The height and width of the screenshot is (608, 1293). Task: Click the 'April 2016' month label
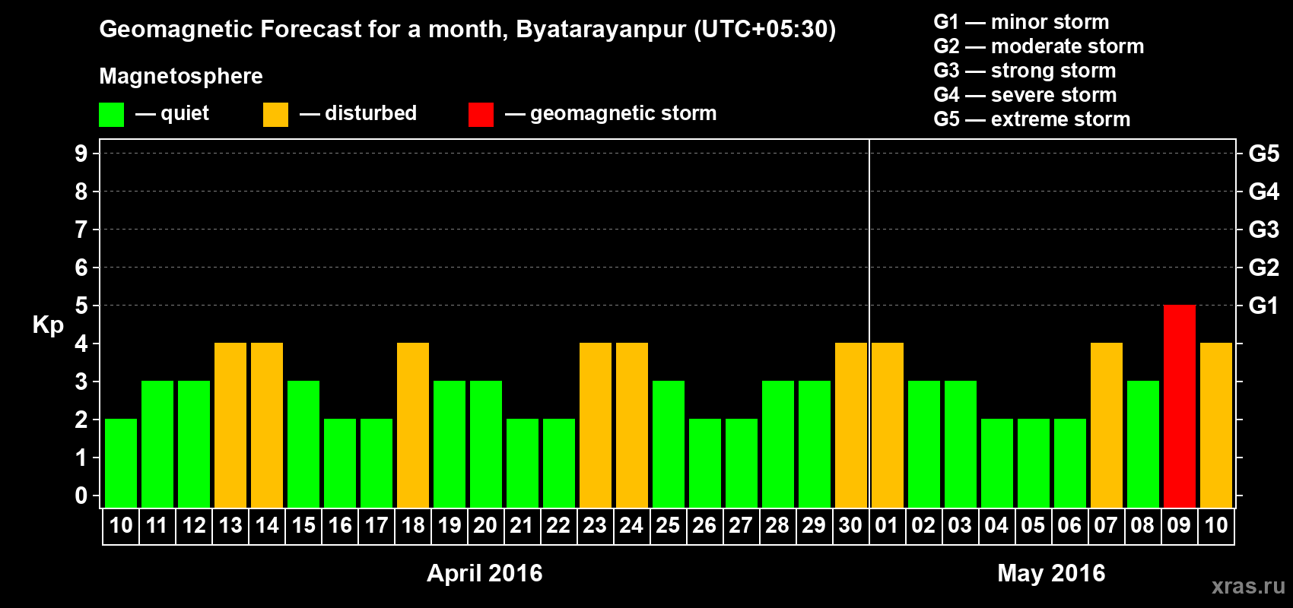[x=484, y=573]
